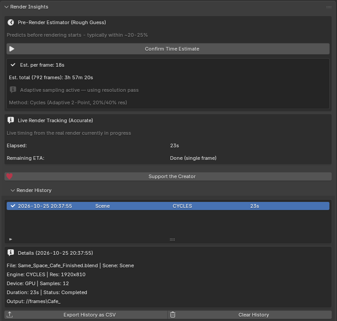The height and width of the screenshot is (321, 337).
Task: Click the 'Method: Cycles (Adaptive 2-Point, 20%/40% res)' text
Action: (x=68, y=103)
